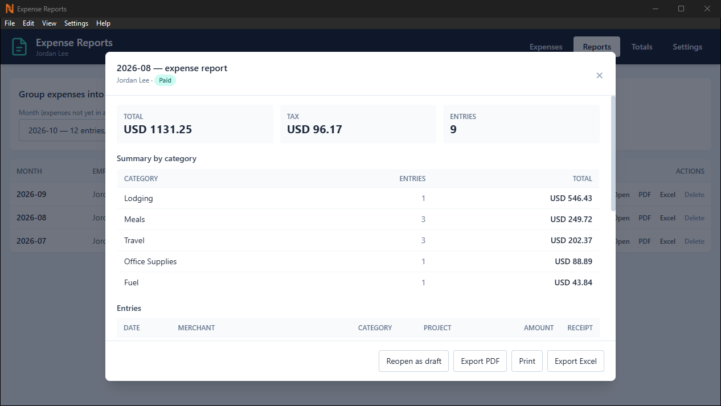Select the 2026-08 month cell
The height and width of the screenshot is (406, 721).
(x=31, y=218)
